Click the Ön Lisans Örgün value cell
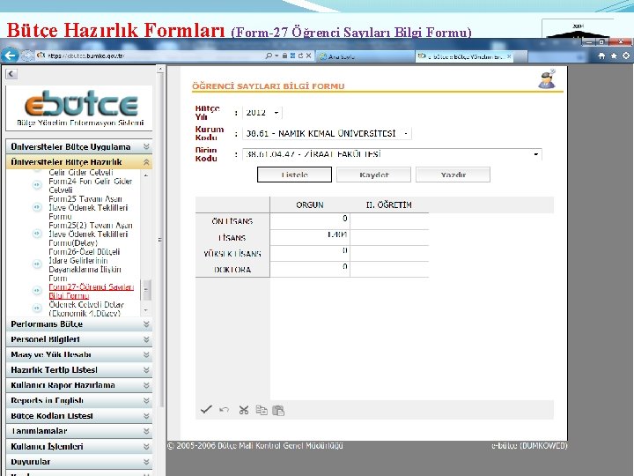The width and height of the screenshot is (634, 476). coord(310,221)
